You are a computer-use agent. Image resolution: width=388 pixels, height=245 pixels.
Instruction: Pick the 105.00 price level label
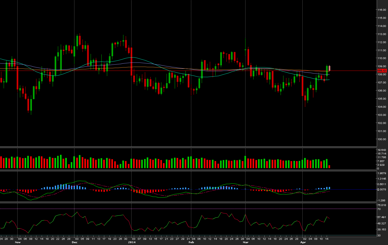coord(382,99)
